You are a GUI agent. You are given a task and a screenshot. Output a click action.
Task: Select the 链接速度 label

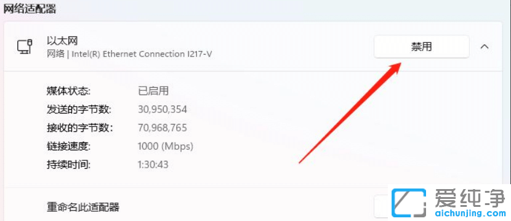(x=68, y=146)
